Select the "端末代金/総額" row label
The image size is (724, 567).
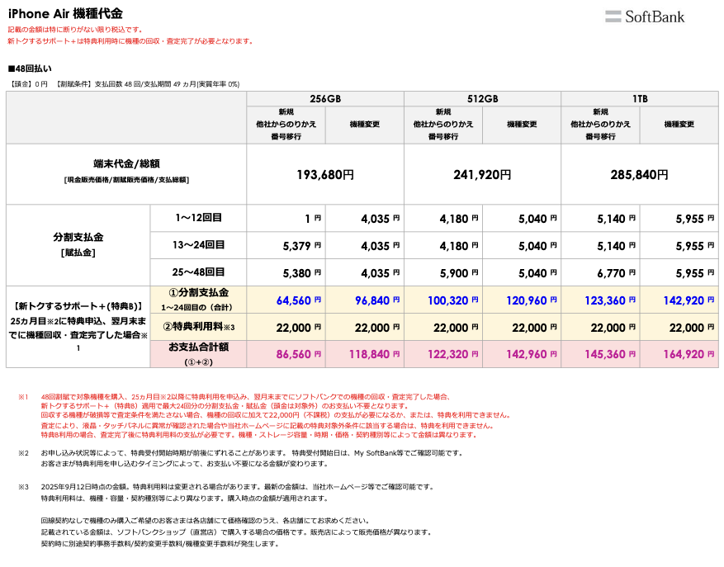pyautogui.click(x=126, y=163)
